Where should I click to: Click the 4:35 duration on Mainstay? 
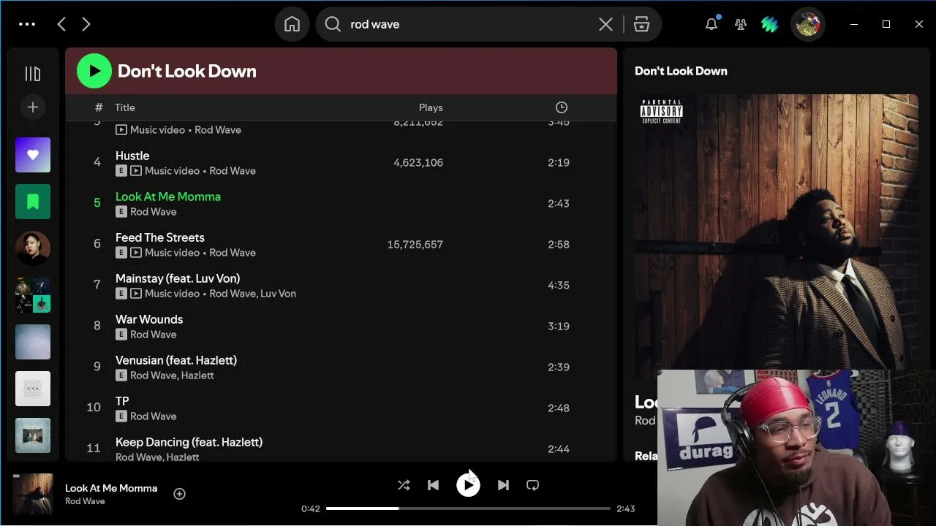point(559,285)
